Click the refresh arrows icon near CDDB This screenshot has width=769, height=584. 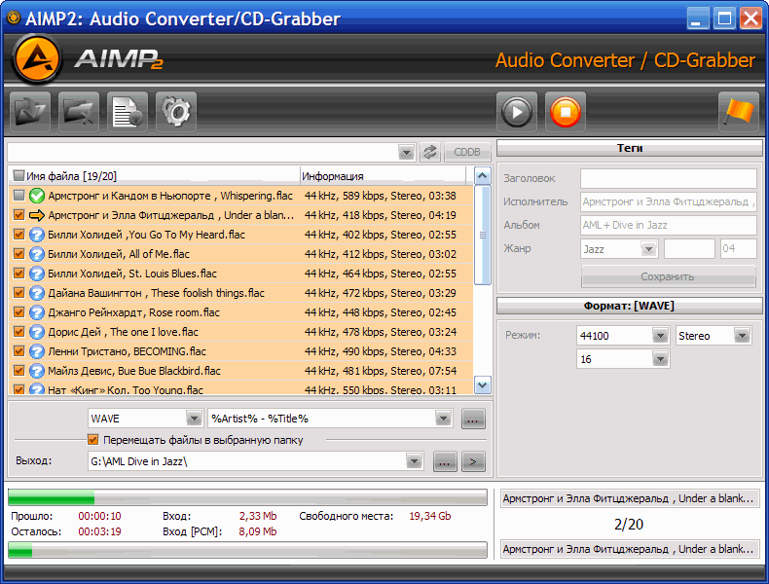pyautogui.click(x=429, y=152)
